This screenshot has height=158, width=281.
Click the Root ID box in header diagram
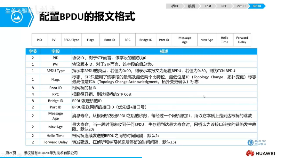point(109,40)
